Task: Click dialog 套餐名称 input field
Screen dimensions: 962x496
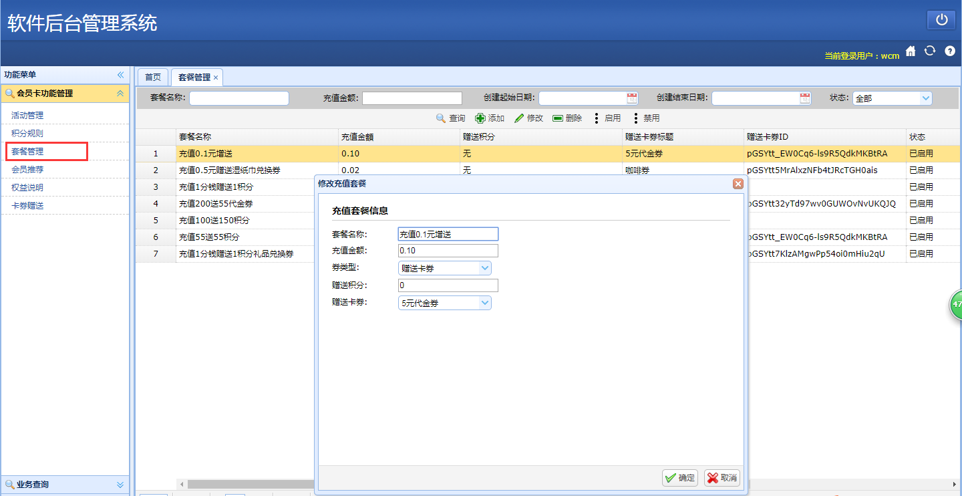Action: (x=448, y=234)
